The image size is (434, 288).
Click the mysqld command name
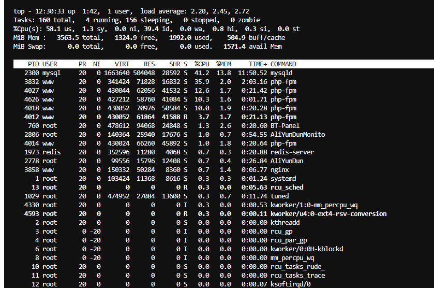pyautogui.click(x=281, y=73)
